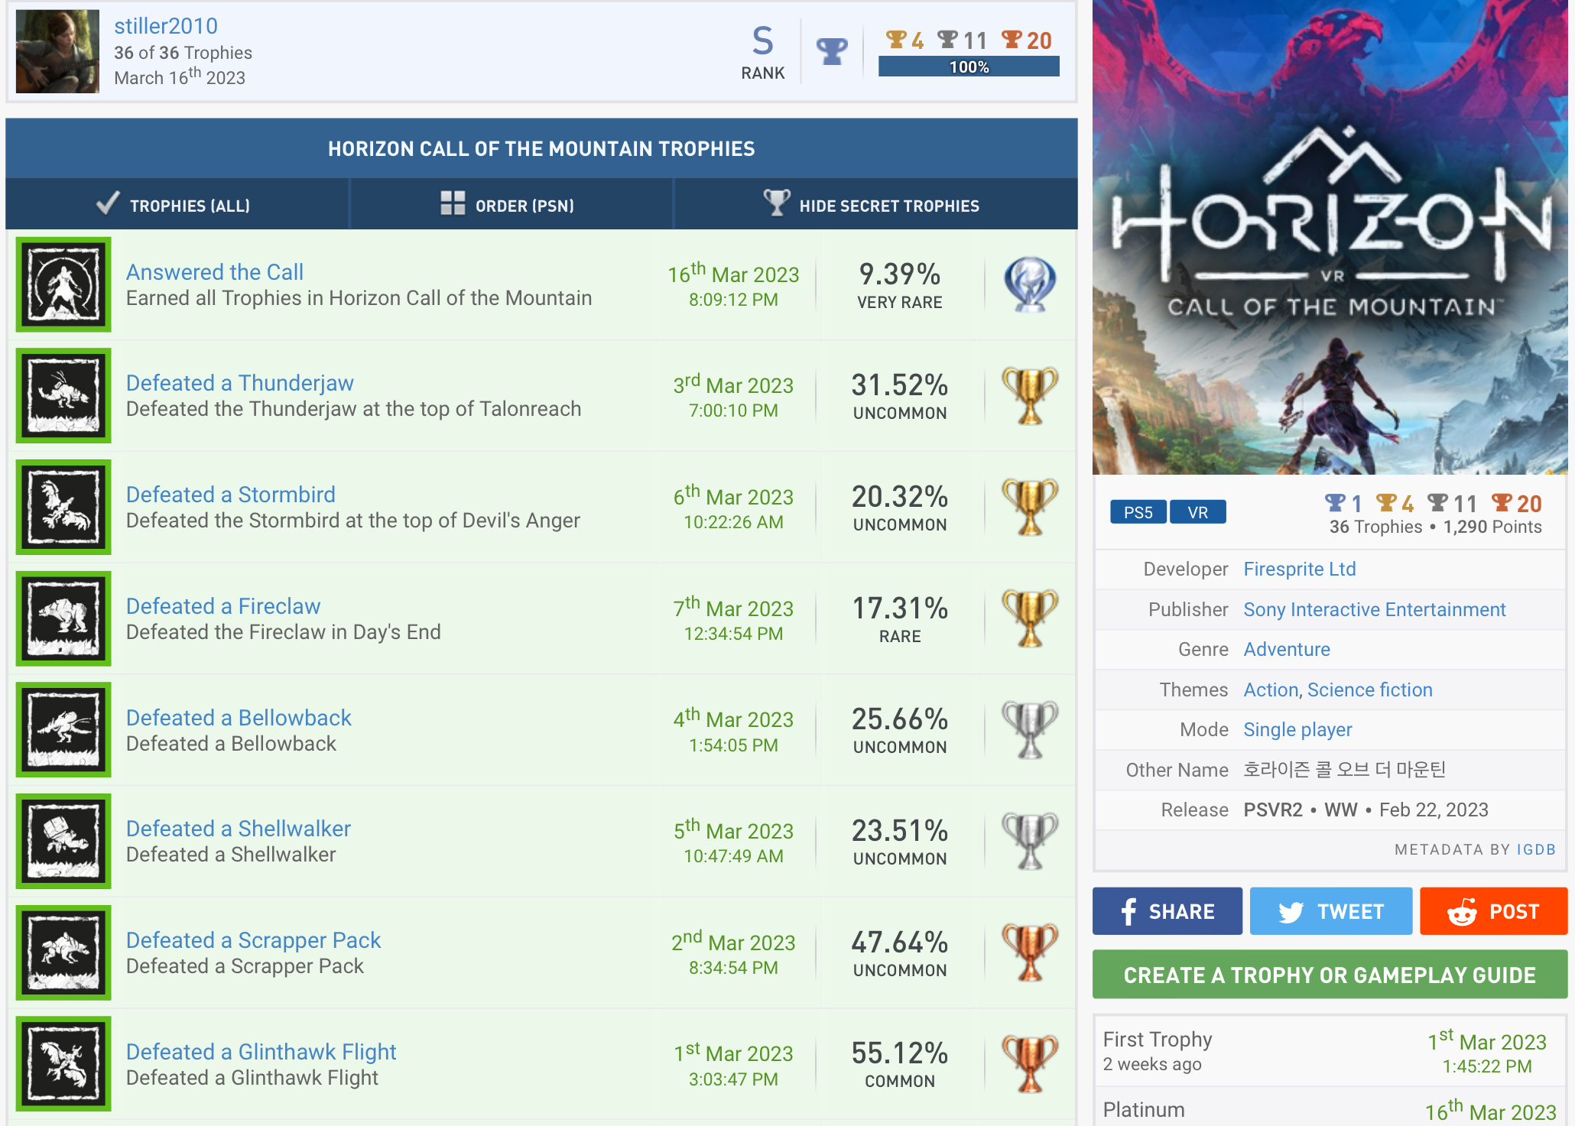Open the Defeated a Stormbird link
The height and width of the screenshot is (1126, 1575).
pyautogui.click(x=231, y=495)
